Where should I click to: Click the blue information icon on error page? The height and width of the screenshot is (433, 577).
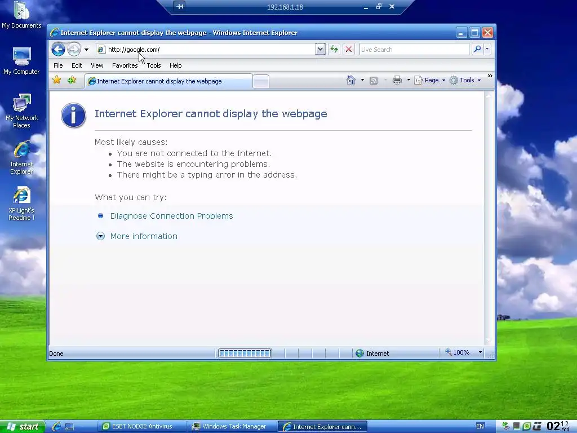(74, 115)
